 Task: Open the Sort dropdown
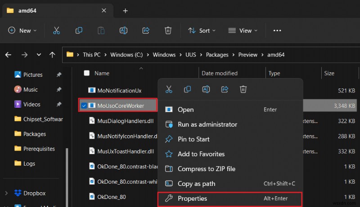202,31
